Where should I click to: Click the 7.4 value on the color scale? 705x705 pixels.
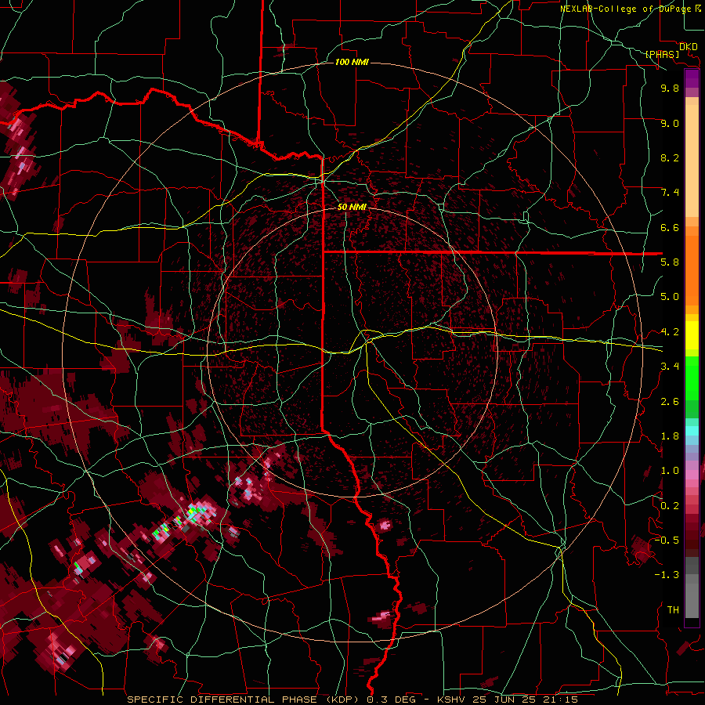point(670,193)
